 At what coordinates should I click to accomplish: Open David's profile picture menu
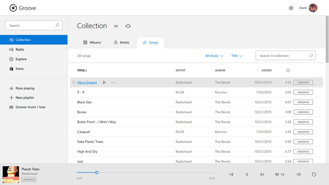[x=313, y=8]
